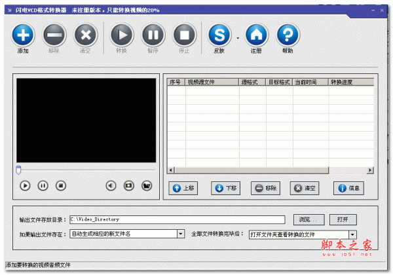Open the snapshot folder icon under preview

pyautogui.click(x=147, y=186)
